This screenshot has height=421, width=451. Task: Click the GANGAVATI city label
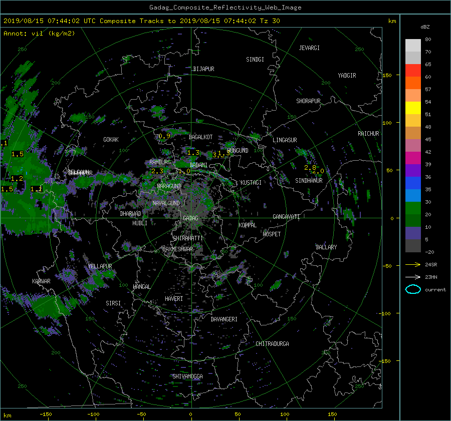point(286,216)
